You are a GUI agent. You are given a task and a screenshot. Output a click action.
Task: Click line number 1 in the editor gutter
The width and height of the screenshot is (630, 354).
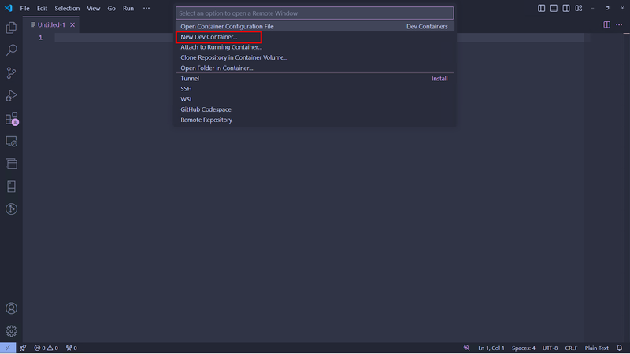pyautogui.click(x=41, y=38)
